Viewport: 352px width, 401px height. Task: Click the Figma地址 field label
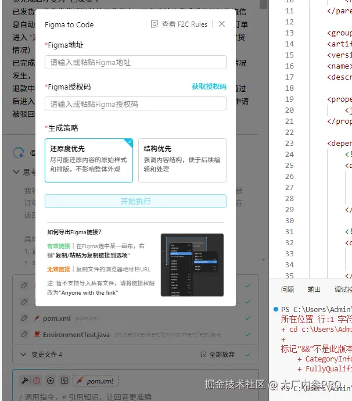(x=66, y=45)
